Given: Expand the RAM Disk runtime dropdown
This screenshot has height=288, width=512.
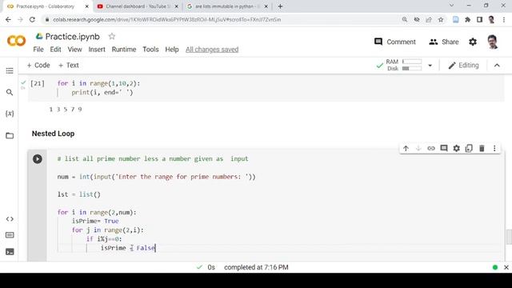Looking at the screenshot, I should tap(430, 66).
